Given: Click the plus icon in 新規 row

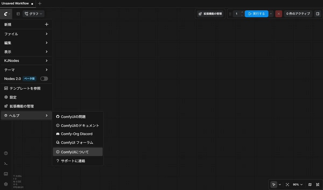Looking at the screenshot, I should click(x=47, y=24).
